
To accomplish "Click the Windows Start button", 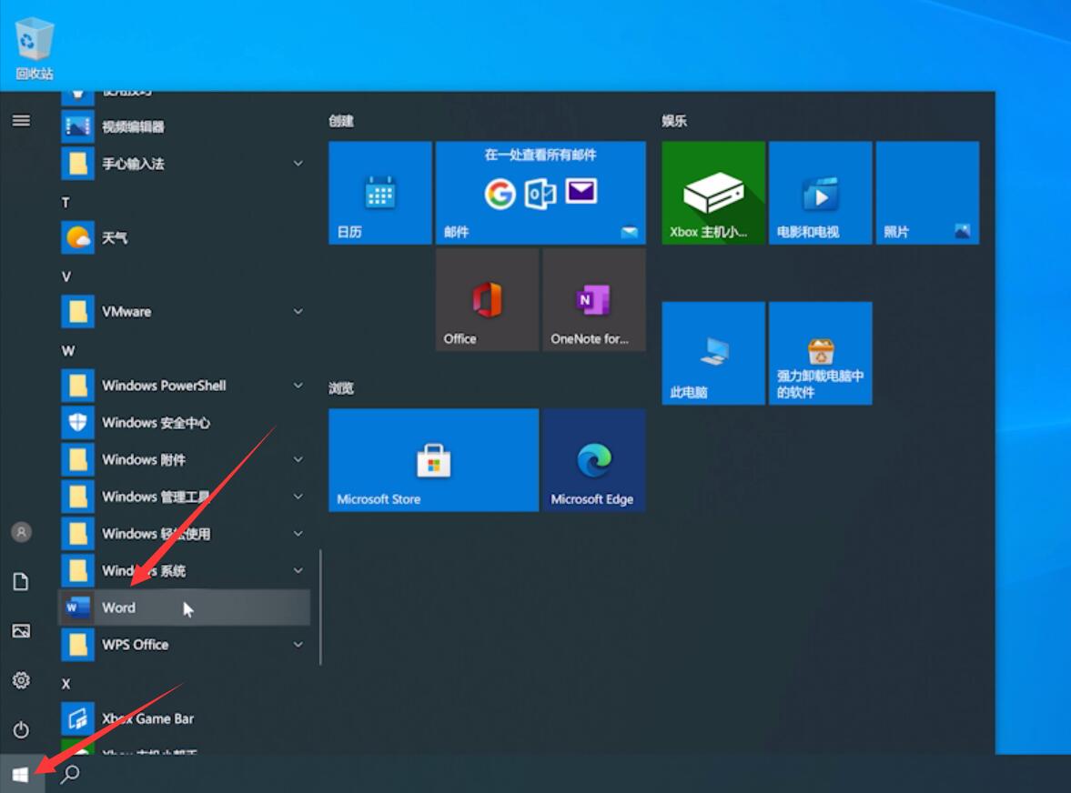I will (21, 775).
